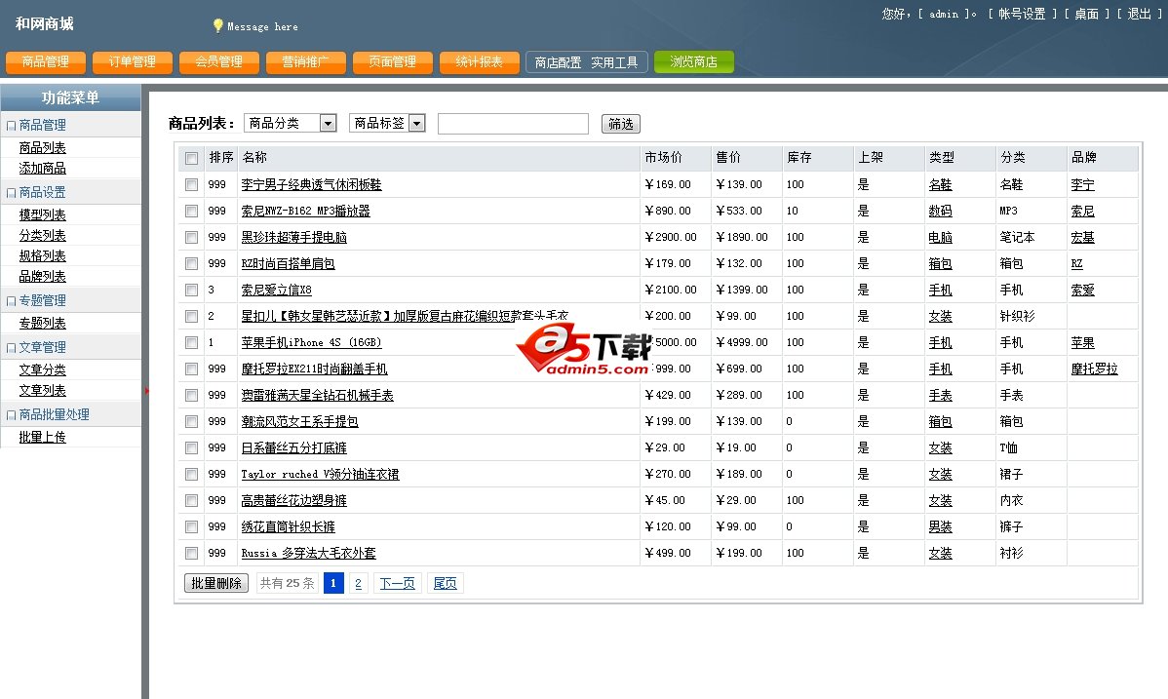Click into the product search text field
Image resolution: width=1168 pixels, height=699 pixels.
tap(513, 124)
